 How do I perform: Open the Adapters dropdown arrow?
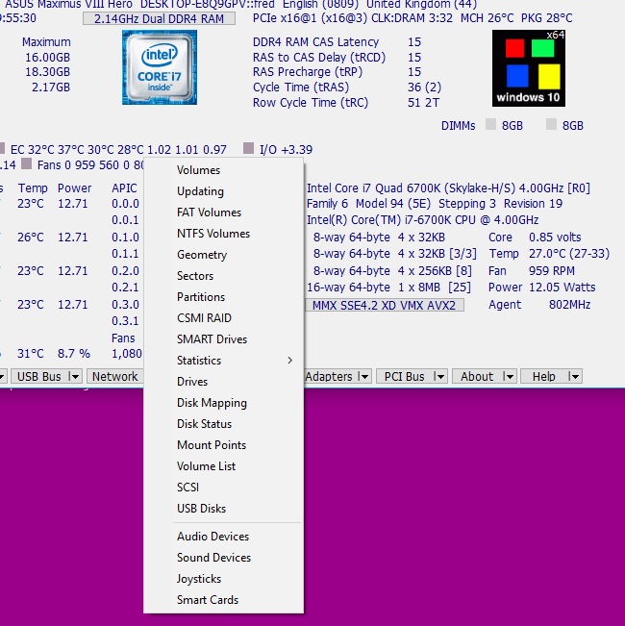363,376
